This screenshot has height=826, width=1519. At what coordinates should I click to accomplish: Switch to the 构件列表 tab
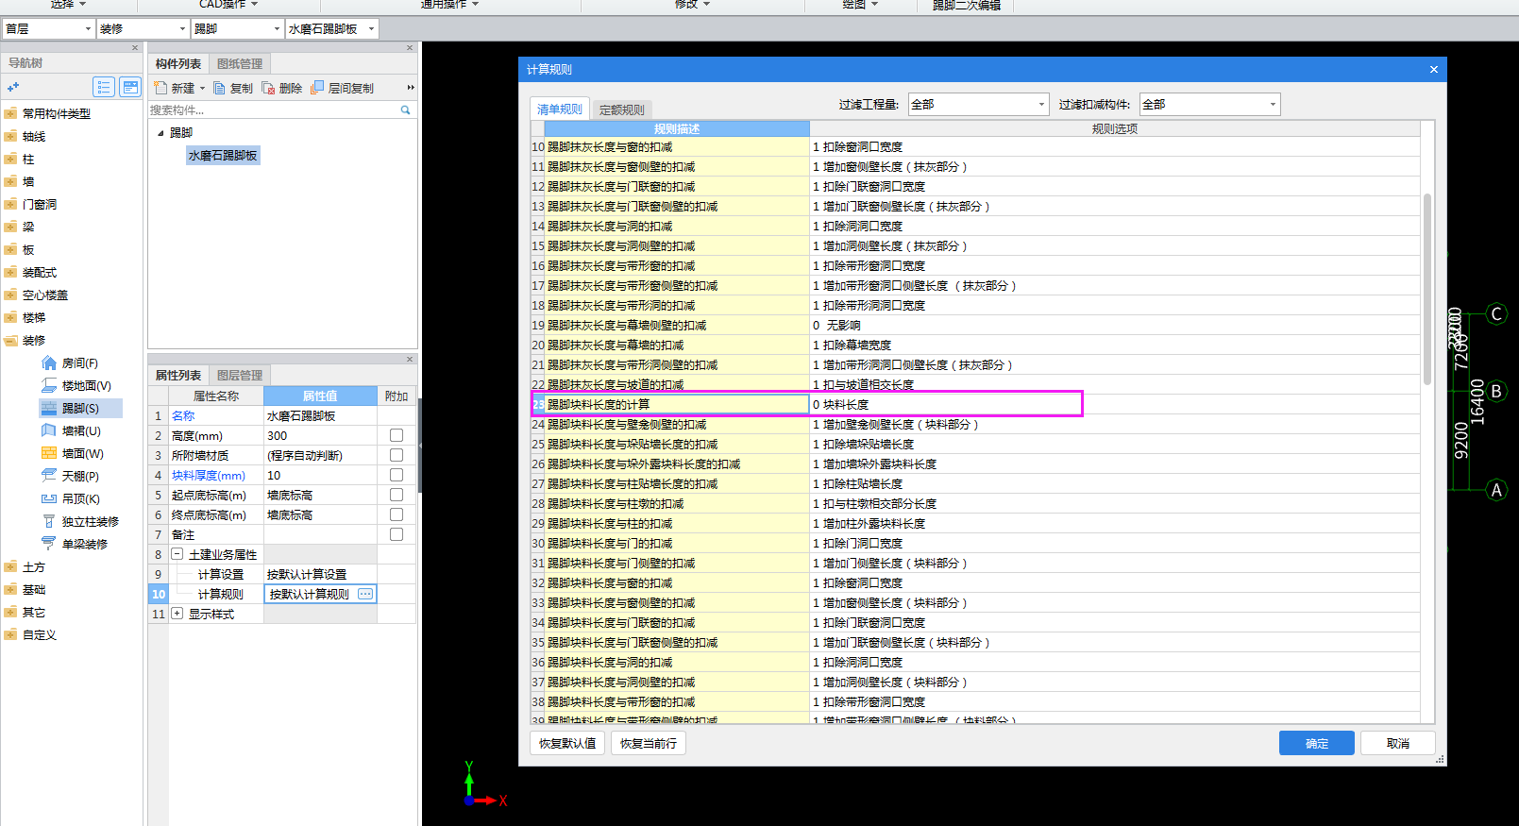click(x=178, y=63)
